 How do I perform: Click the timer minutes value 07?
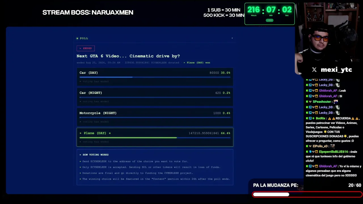point(271,10)
